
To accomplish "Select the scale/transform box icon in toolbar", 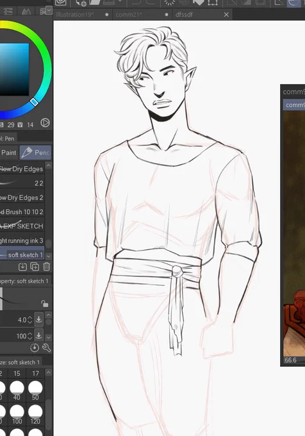I will pos(213,3).
